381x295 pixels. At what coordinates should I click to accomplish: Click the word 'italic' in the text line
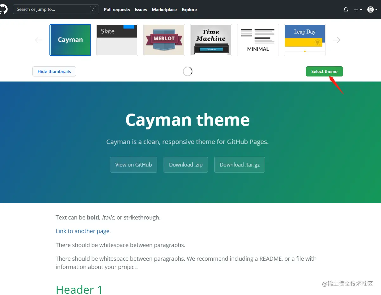click(108, 217)
